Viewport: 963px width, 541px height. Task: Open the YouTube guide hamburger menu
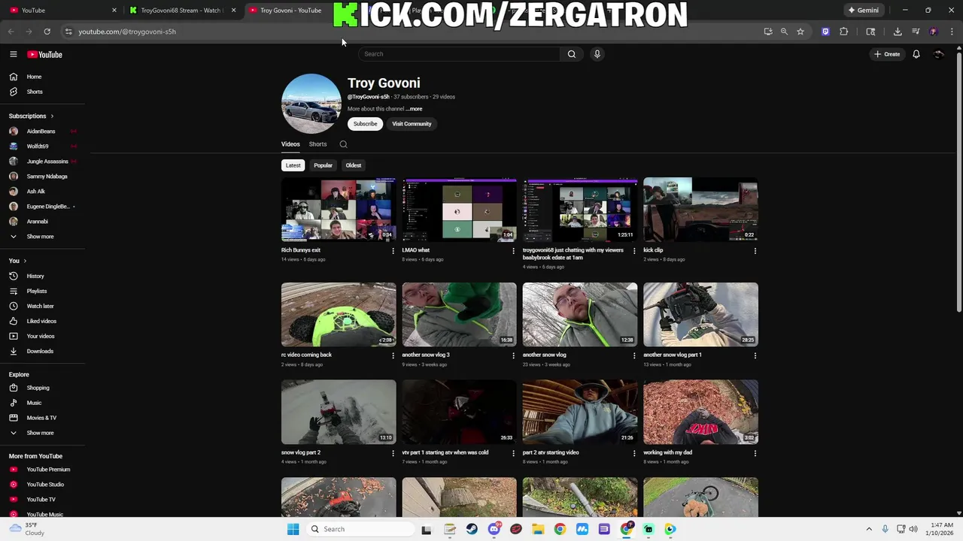pyautogui.click(x=14, y=54)
